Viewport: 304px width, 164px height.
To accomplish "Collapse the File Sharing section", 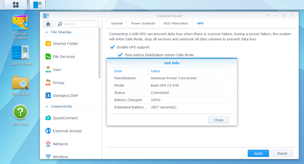I will coord(47,32).
